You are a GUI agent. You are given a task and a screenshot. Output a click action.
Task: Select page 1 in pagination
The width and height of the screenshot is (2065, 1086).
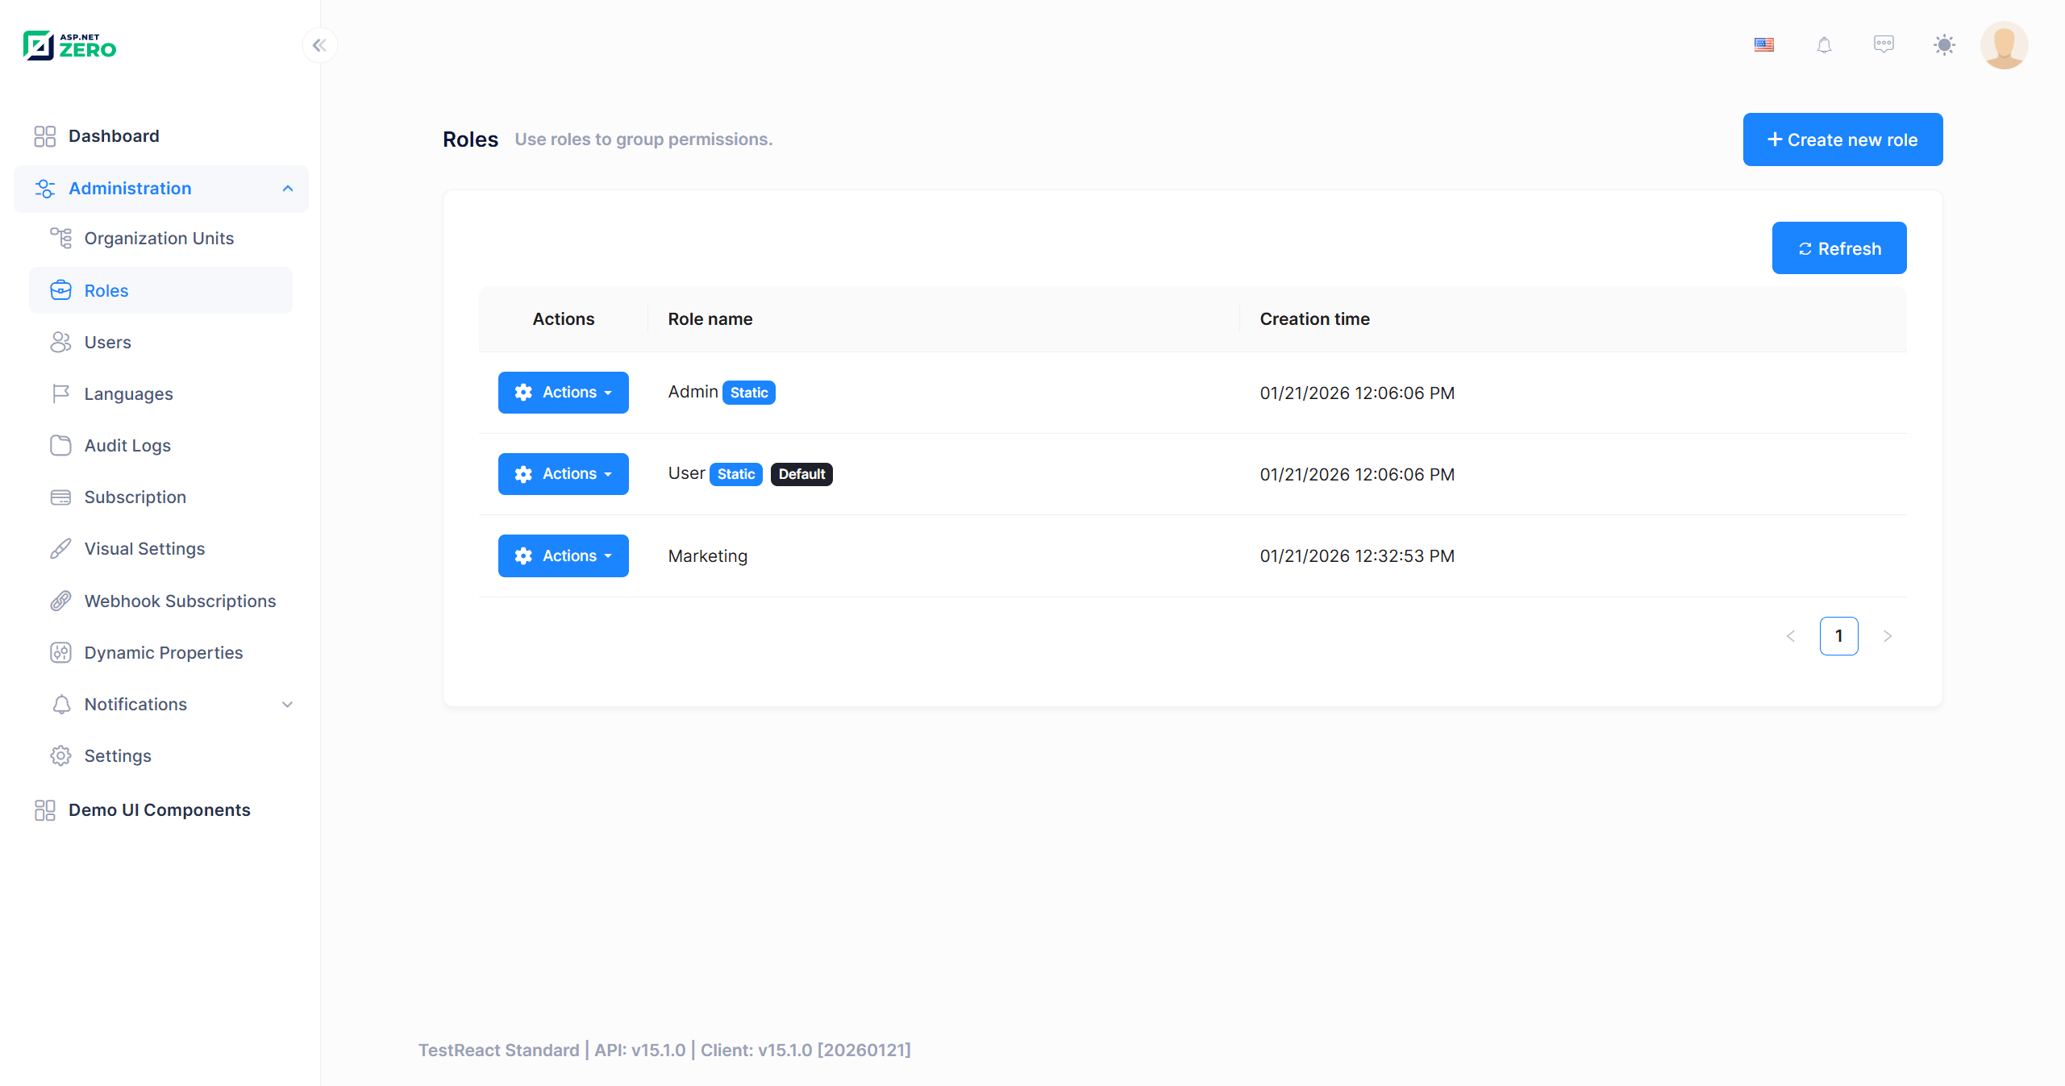click(1839, 636)
